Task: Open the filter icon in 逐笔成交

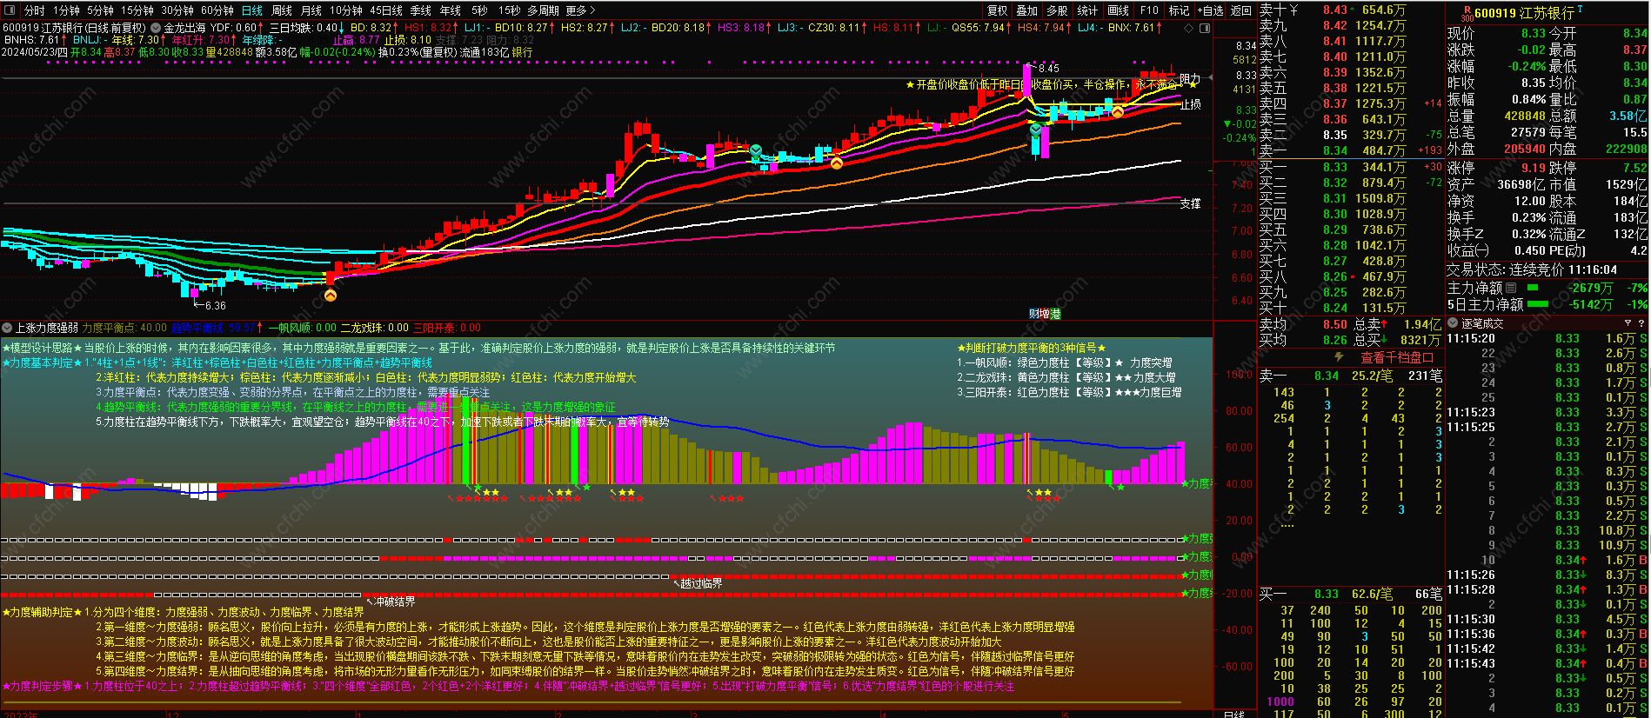Action: [x=1628, y=323]
